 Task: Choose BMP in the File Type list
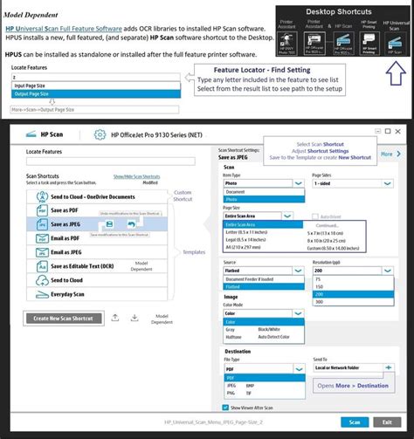(x=250, y=386)
